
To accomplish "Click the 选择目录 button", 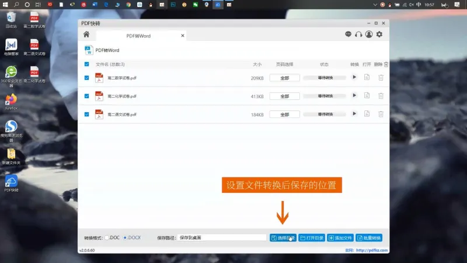I will pyautogui.click(x=283, y=238).
